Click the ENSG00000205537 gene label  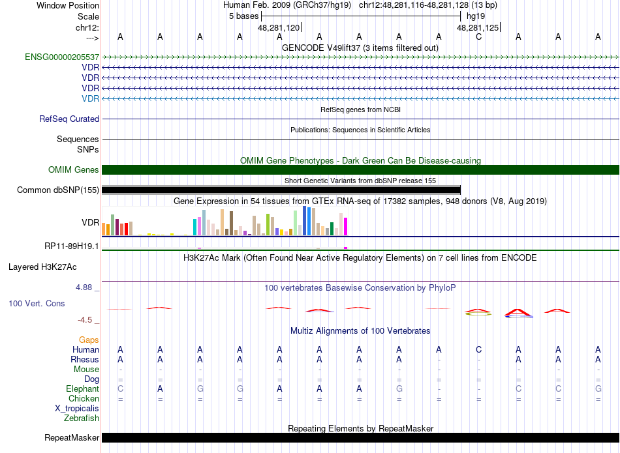(62, 57)
